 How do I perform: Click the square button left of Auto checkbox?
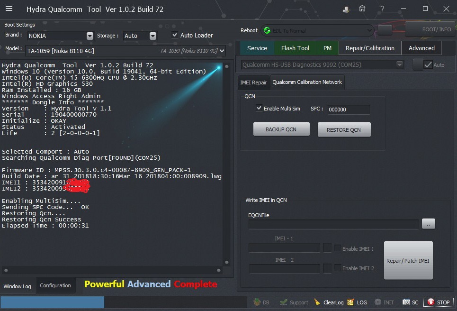click(418, 64)
